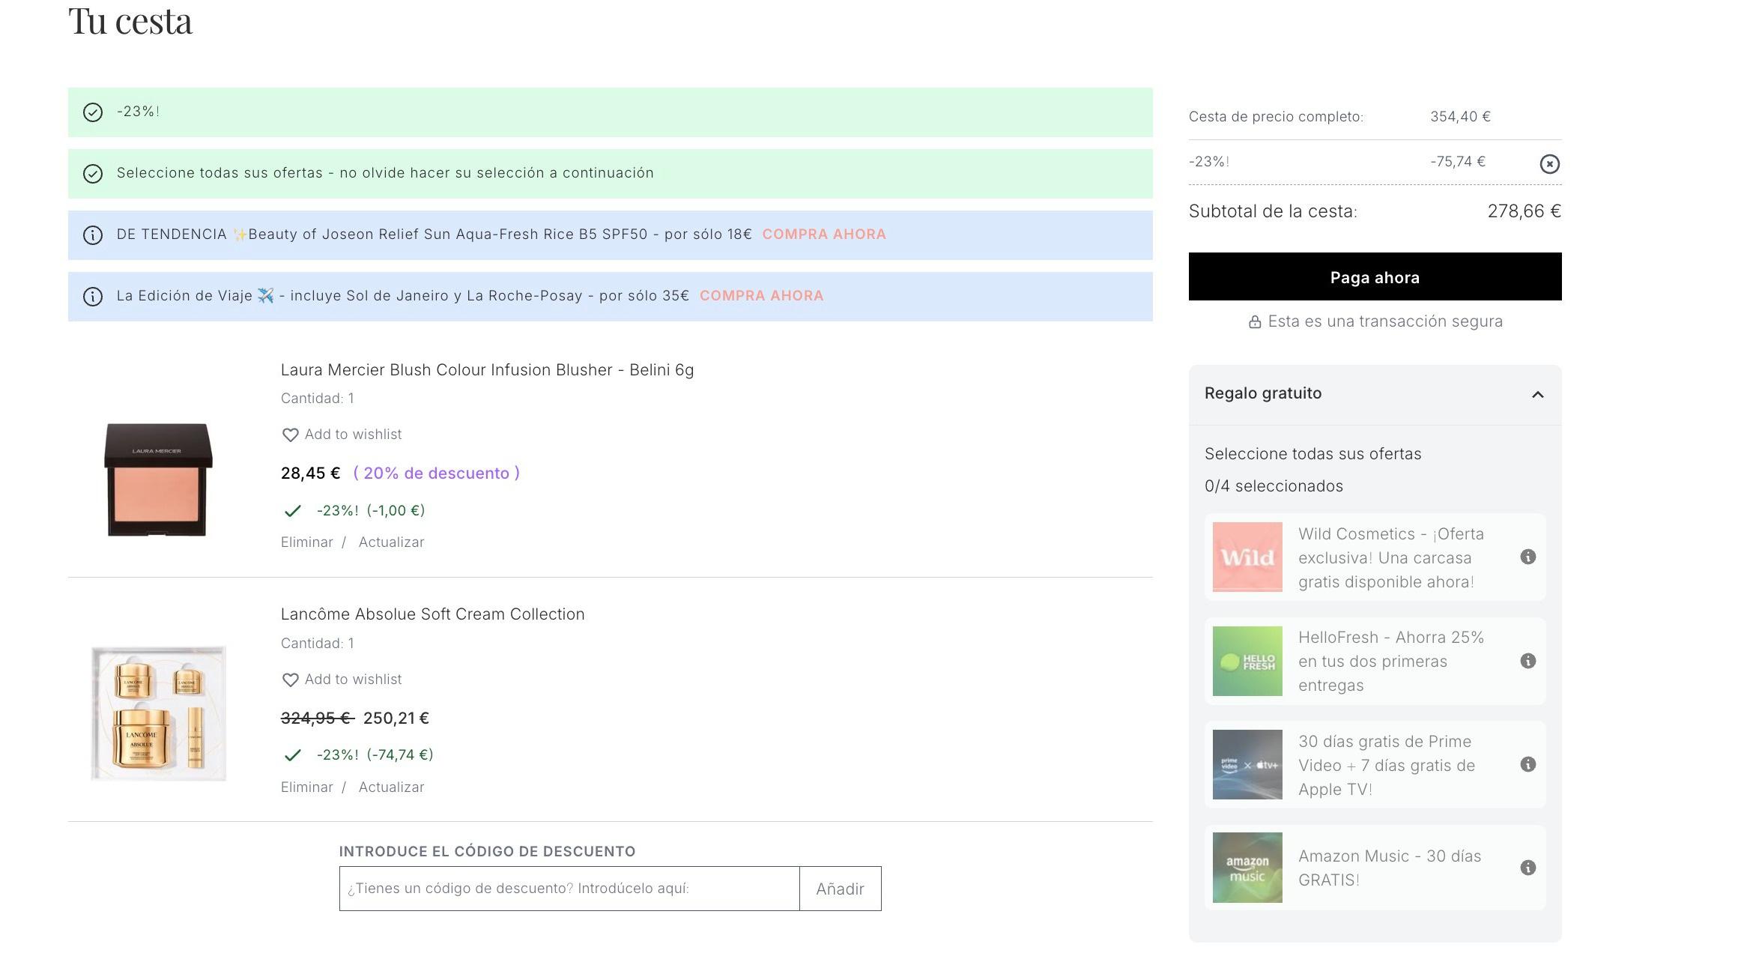Click the Subtotal amount 278,66 €
Image resolution: width=1744 pixels, height=974 pixels.
[1525, 211]
